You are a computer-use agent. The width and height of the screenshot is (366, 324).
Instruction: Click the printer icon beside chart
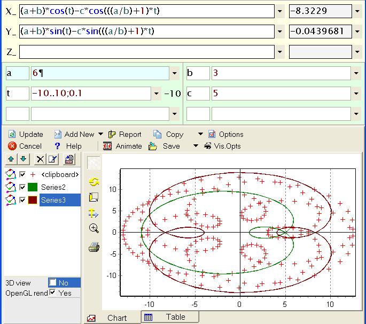94,246
